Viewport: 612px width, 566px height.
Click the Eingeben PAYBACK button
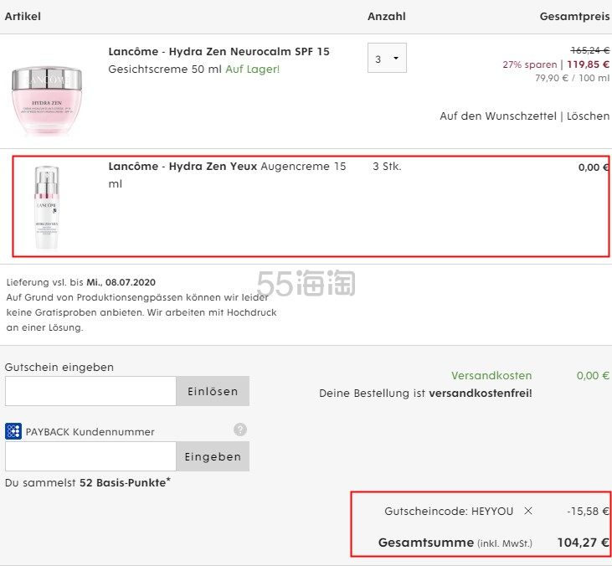pyautogui.click(x=213, y=456)
